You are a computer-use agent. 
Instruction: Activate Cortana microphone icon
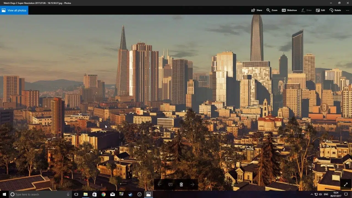[68, 194]
